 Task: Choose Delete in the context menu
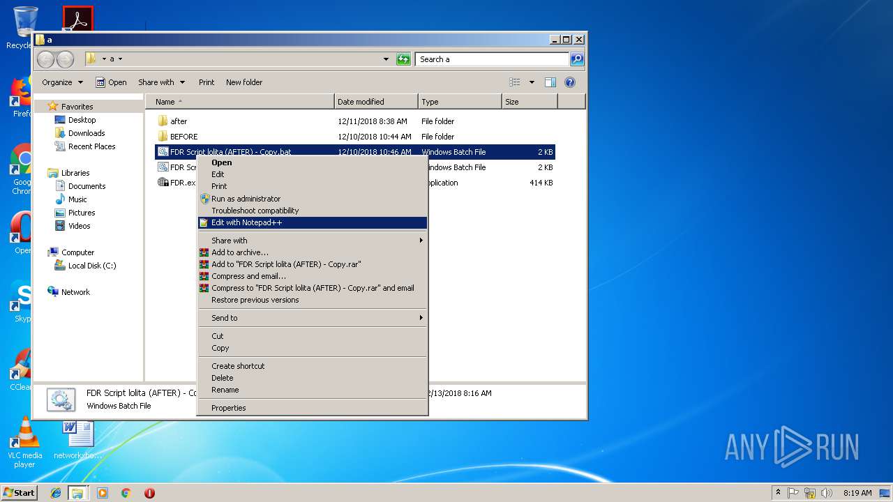click(313, 378)
